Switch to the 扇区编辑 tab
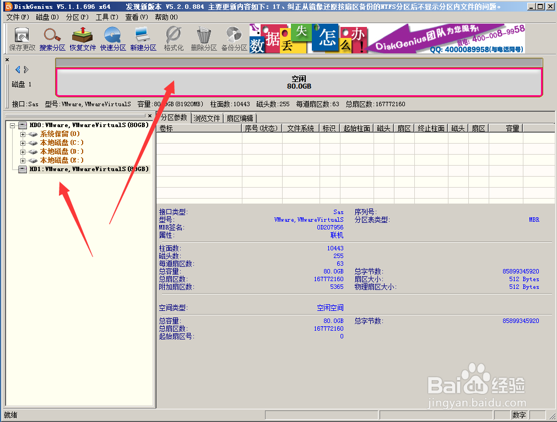Image resolution: width=557 pixels, height=422 pixels. click(x=240, y=118)
